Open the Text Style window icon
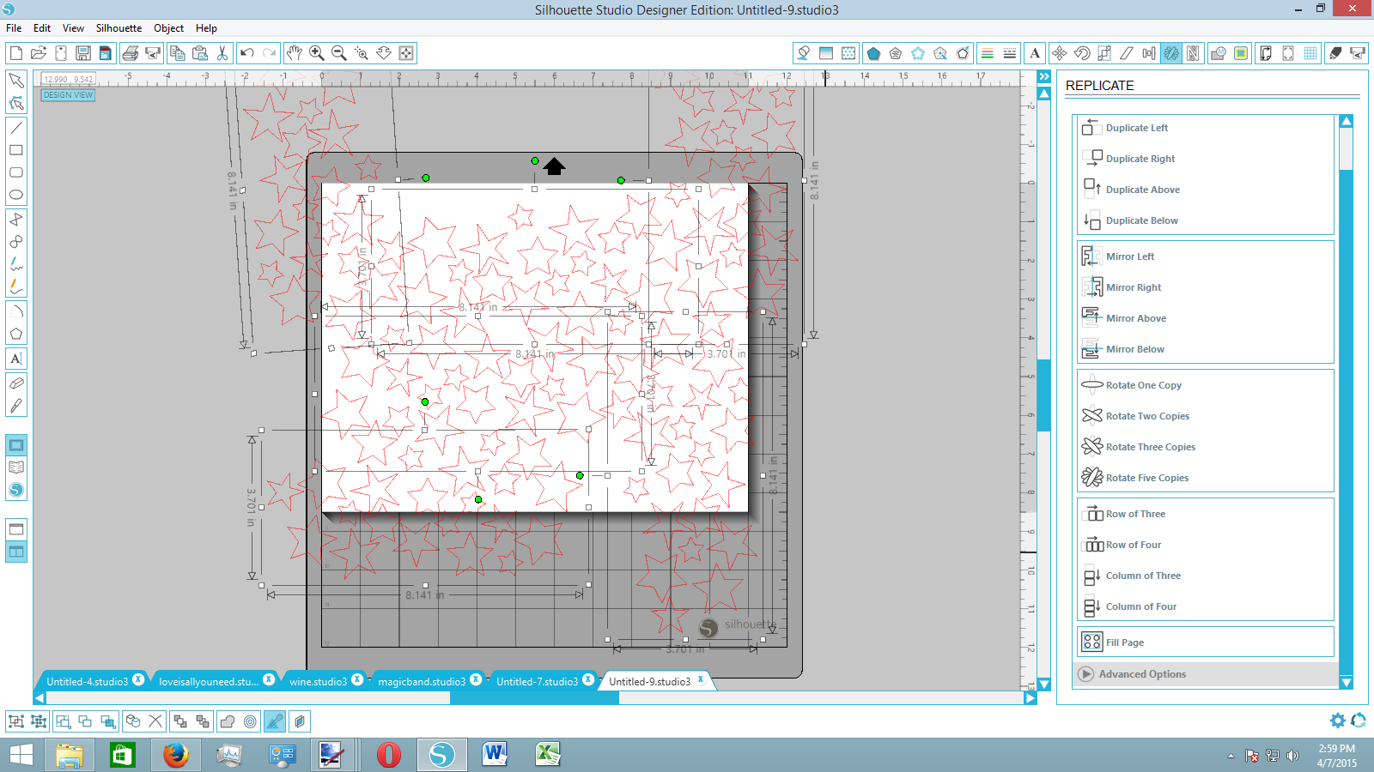This screenshot has height=772, width=1374. (1035, 53)
